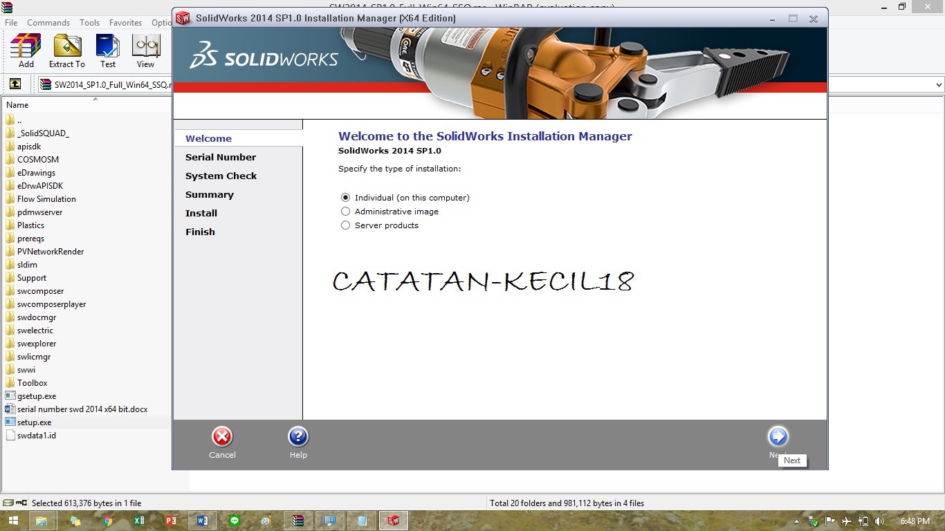Select the Welcome step in sidebar
This screenshot has height=531, width=945.
pos(208,138)
